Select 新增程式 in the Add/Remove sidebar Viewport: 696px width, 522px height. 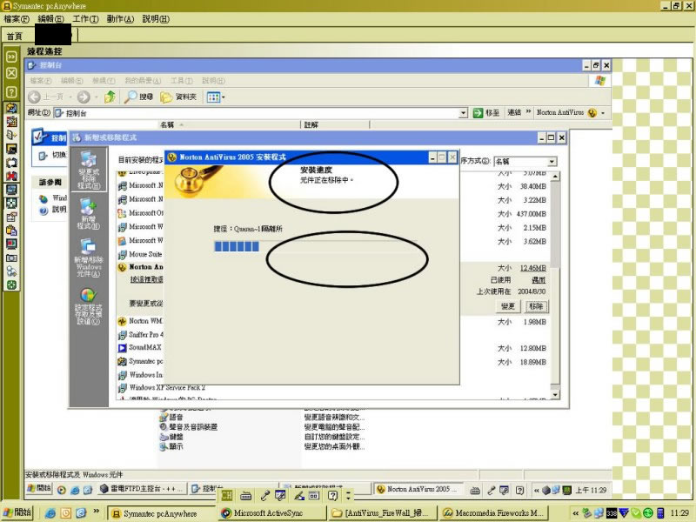89,214
